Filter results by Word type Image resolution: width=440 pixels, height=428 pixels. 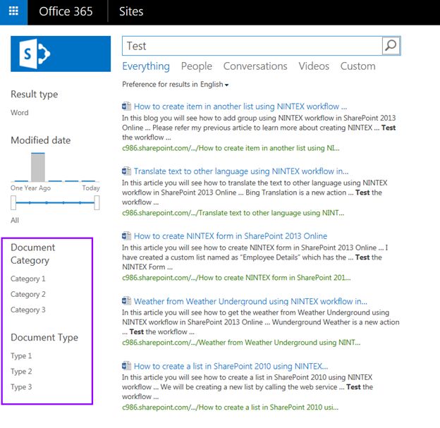click(x=19, y=113)
